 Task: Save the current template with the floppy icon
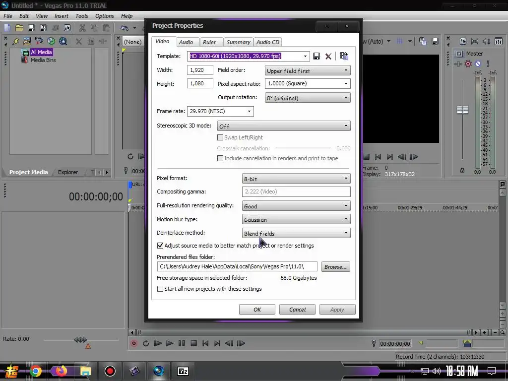317,56
